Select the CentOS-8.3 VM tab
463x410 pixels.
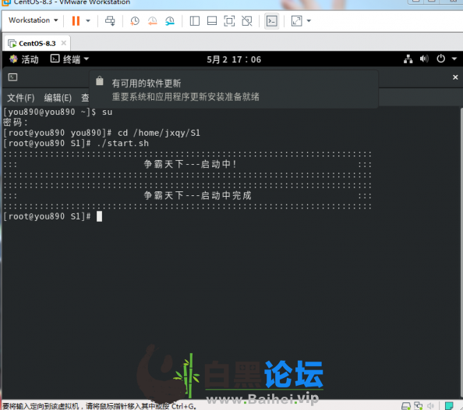click(32, 44)
